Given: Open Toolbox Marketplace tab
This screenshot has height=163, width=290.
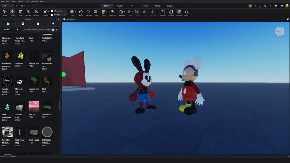Looking at the screenshot, I should coord(8,24).
